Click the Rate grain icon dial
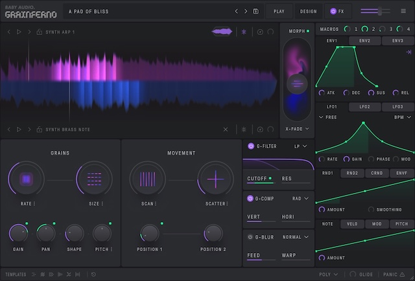Screen dimensions: 415x281 [26, 179]
